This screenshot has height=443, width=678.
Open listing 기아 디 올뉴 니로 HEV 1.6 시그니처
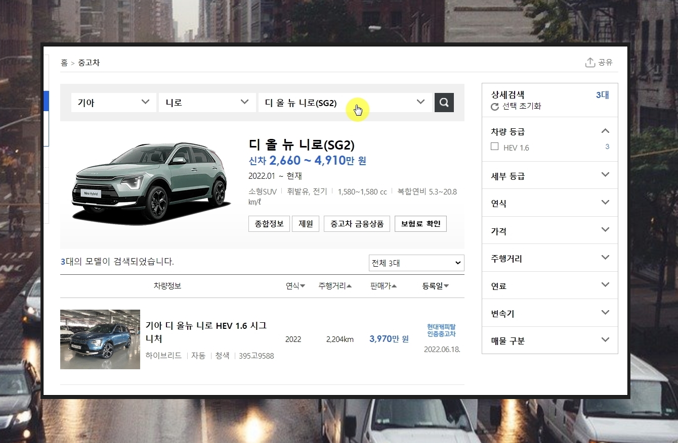pyautogui.click(x=206, y=332)
